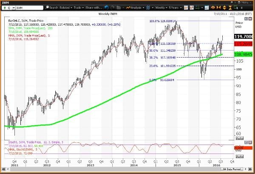Minimize the price chart pane

pyautogui.click(x=246, y=19)
